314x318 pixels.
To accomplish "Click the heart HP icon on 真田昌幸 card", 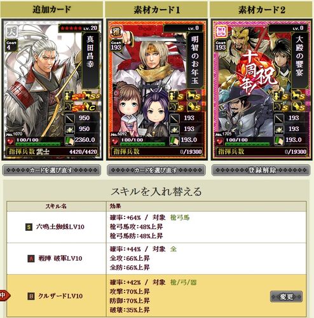I will (x=10, y=142).
